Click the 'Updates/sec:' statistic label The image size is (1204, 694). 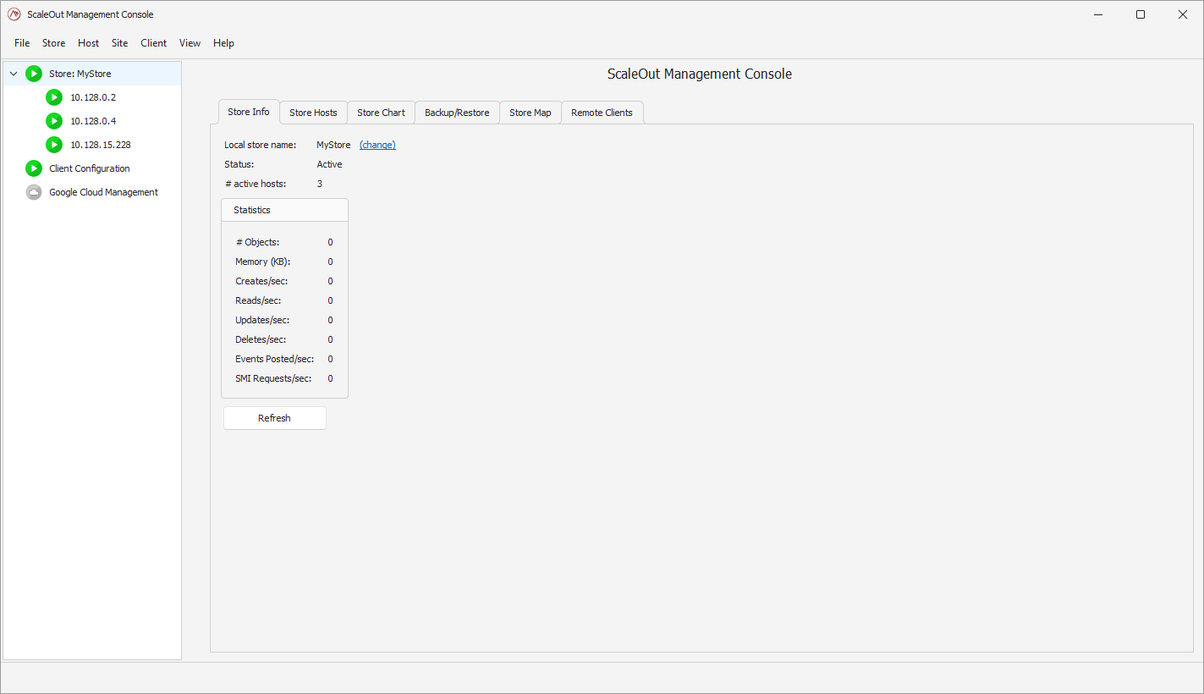[262, 320]
